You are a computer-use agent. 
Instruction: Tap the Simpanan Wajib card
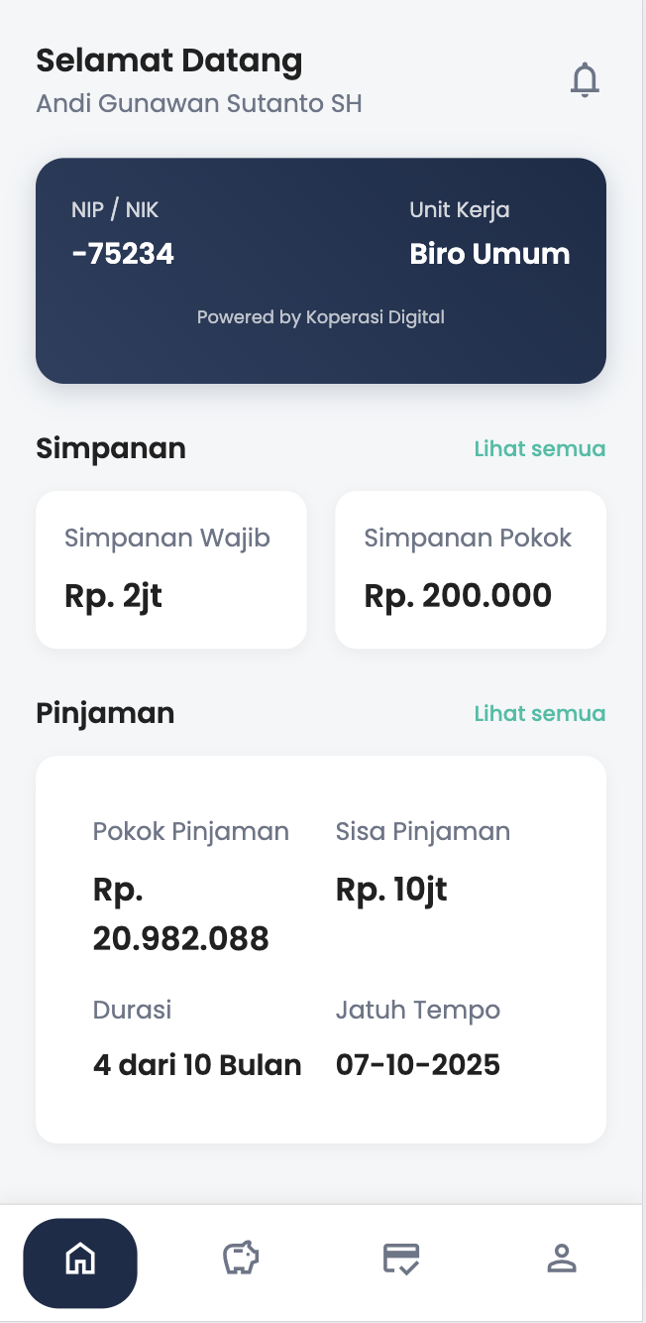click(170, 569)
